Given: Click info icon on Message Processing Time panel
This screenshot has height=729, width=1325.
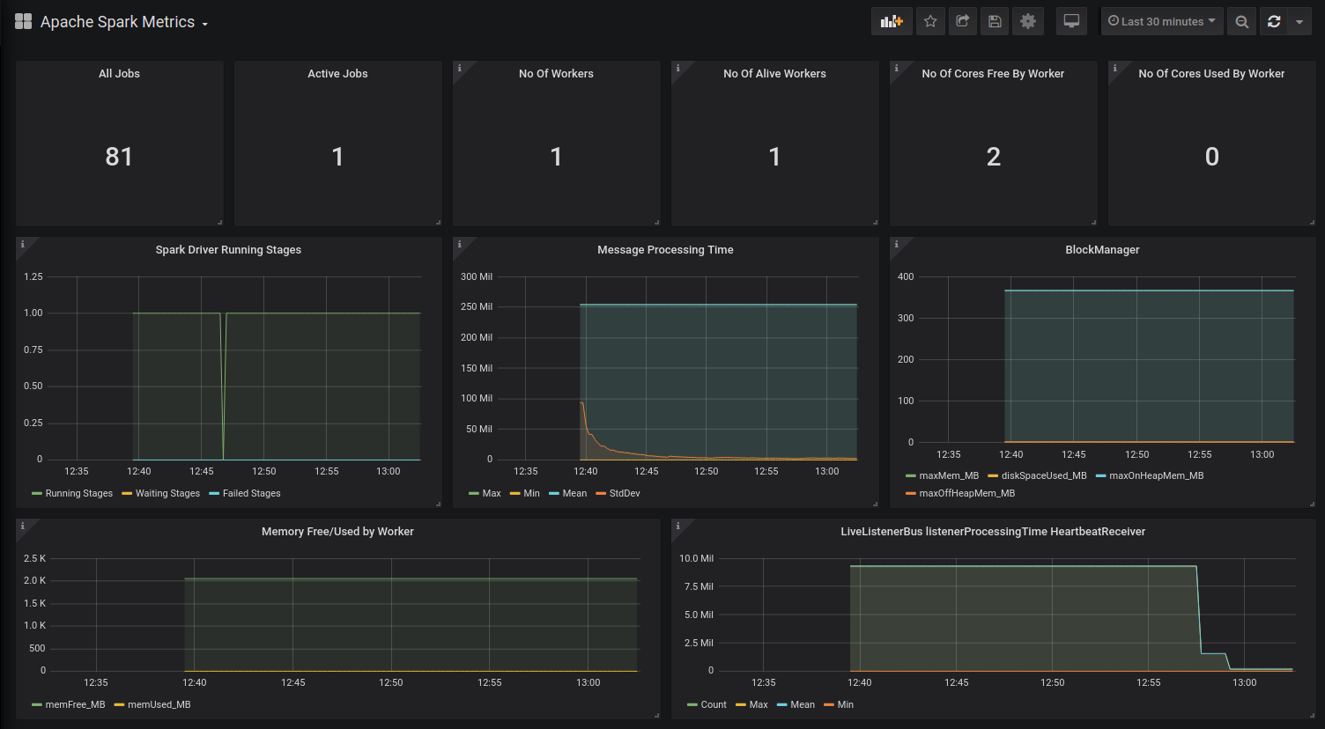Looking at the screenshot, I should tap(459, 244).
